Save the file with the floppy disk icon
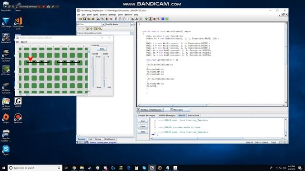 (x=85, y=19)
